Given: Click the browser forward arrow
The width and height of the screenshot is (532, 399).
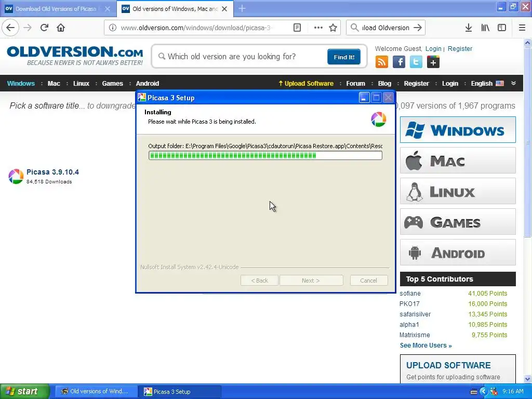Looking at the screenshot, I should click(x=28, y=28).
